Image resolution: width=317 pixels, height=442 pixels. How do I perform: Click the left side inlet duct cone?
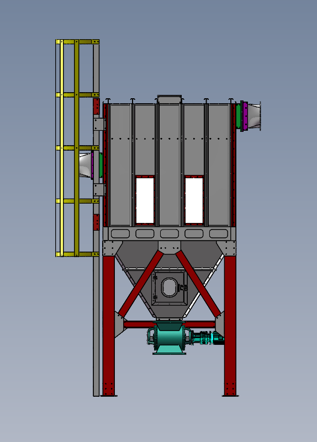(85, 165)
